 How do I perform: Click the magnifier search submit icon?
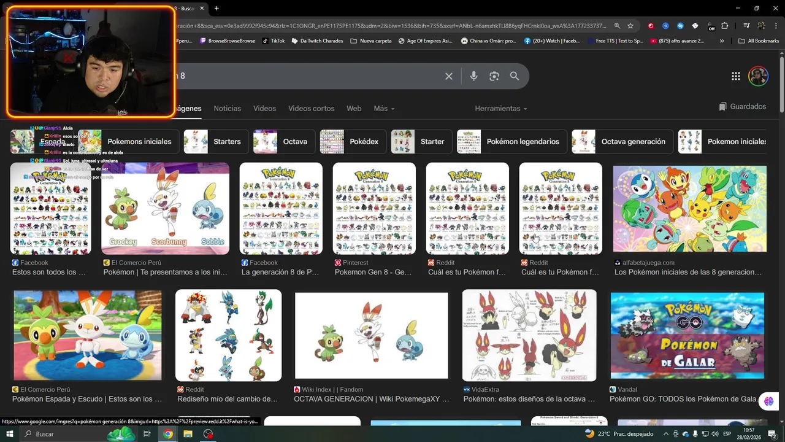tap(515, 76)
